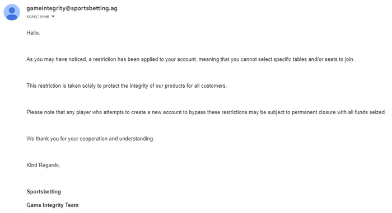Click the 'Kind Regards,' closing line
This screenshot has height=213, width=392.
coord(43,165)
